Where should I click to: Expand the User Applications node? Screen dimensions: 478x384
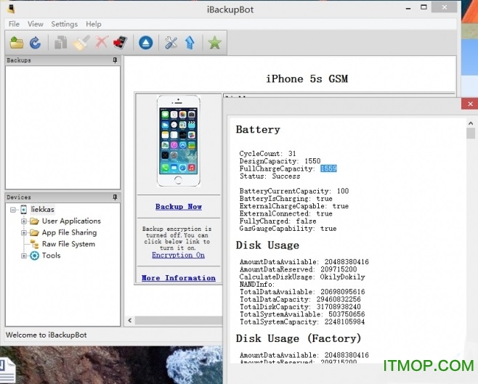[24, 221]
